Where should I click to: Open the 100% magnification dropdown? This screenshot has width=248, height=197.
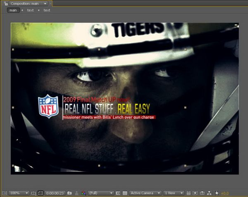[19, 193]
